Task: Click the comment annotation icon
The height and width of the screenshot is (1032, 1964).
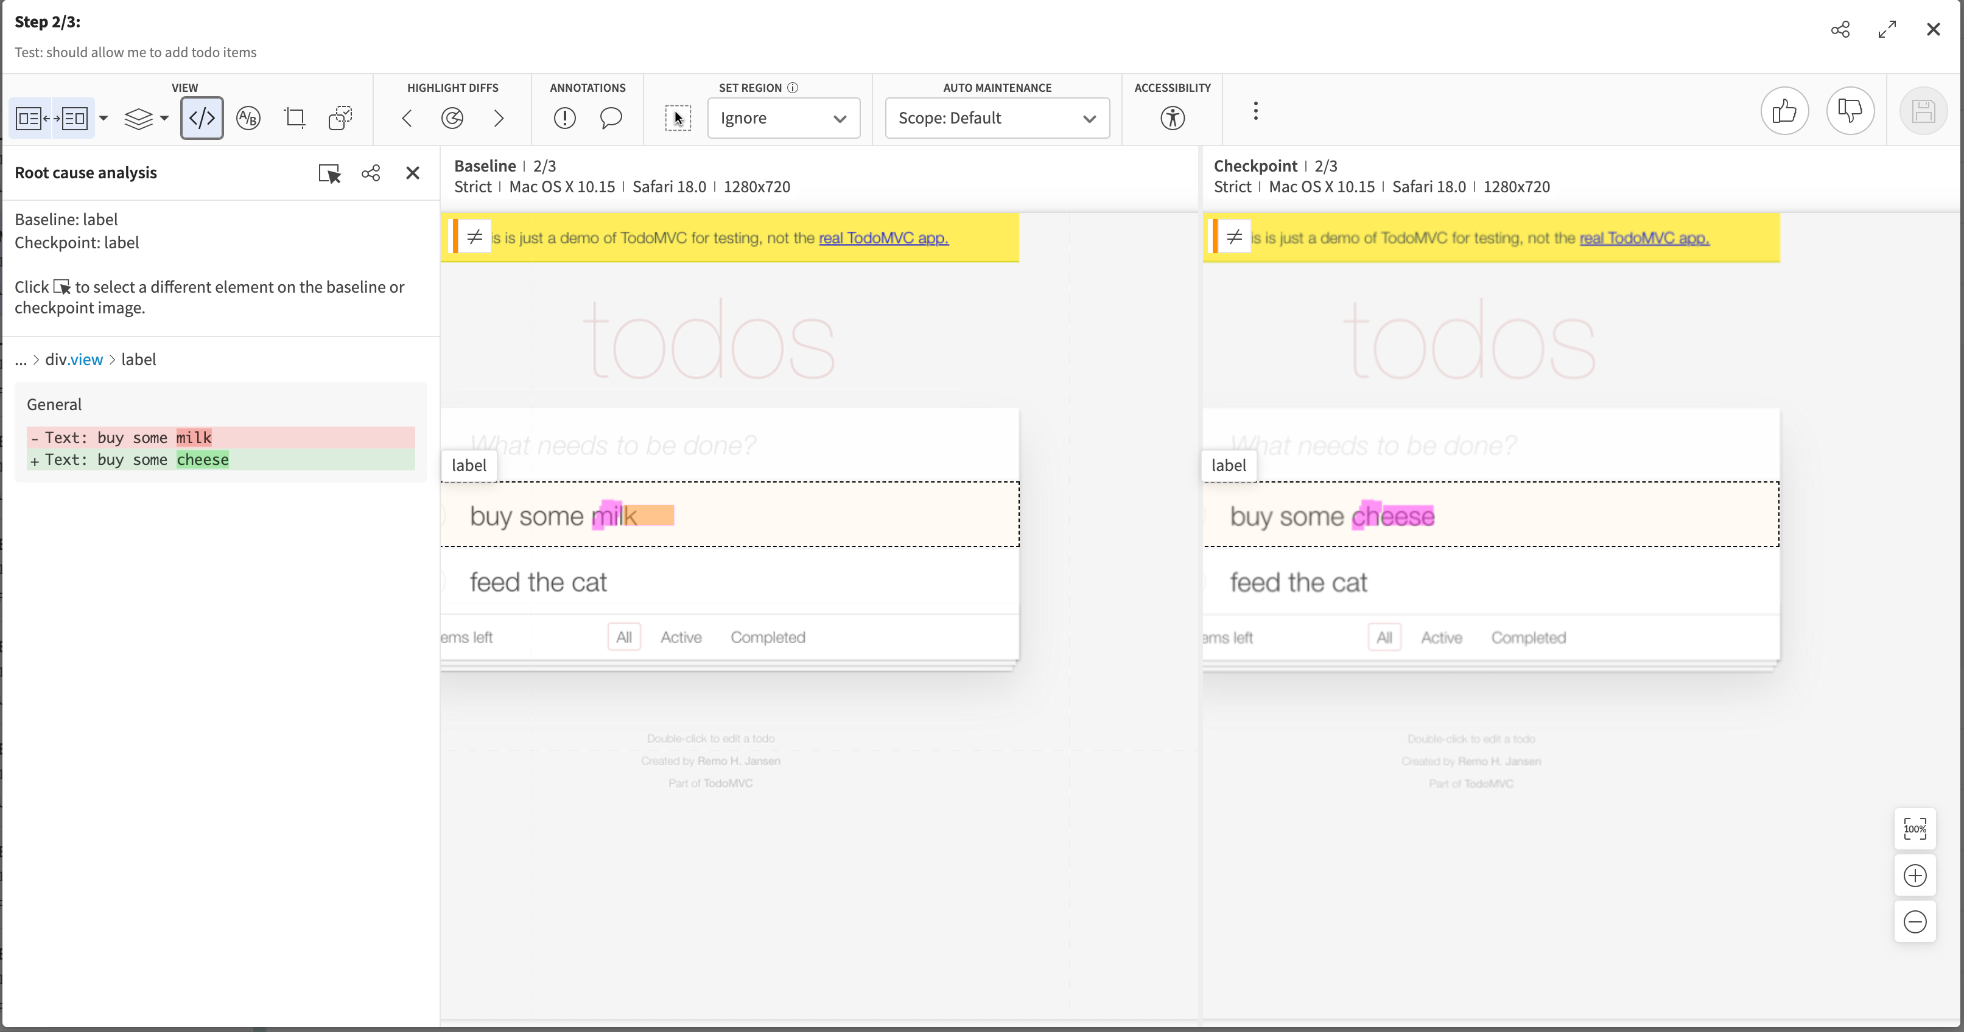Action: 612,117
